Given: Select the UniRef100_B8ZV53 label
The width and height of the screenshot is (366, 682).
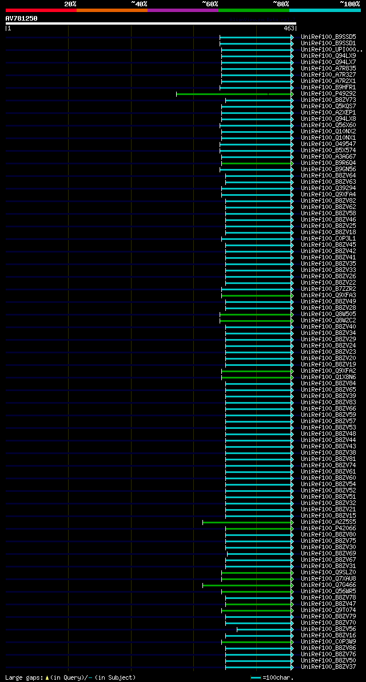Looking at the screenshot, I should 328,428.
